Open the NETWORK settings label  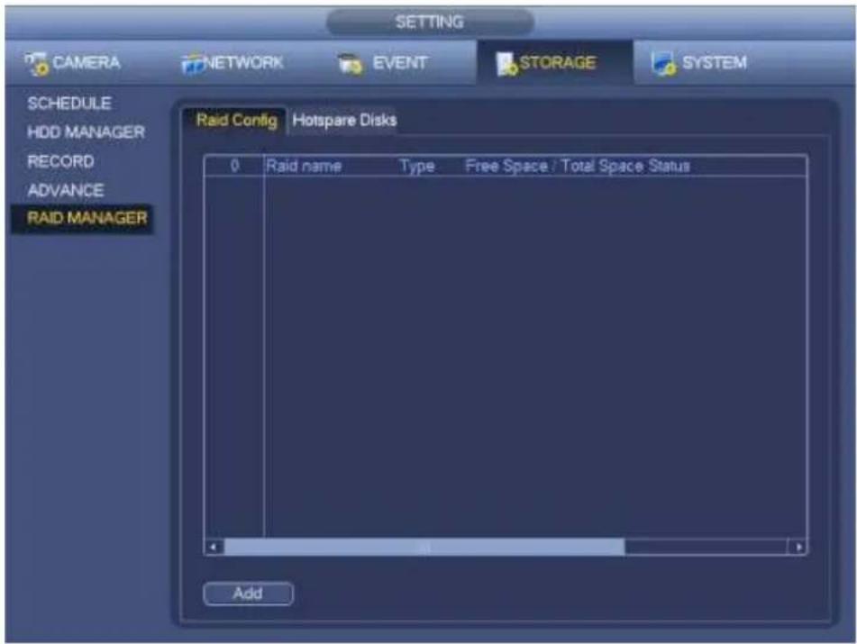(x=244, y=62)
